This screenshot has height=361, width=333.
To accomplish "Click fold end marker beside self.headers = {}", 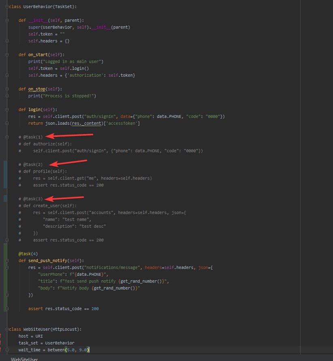I will (x=7, y=41).
